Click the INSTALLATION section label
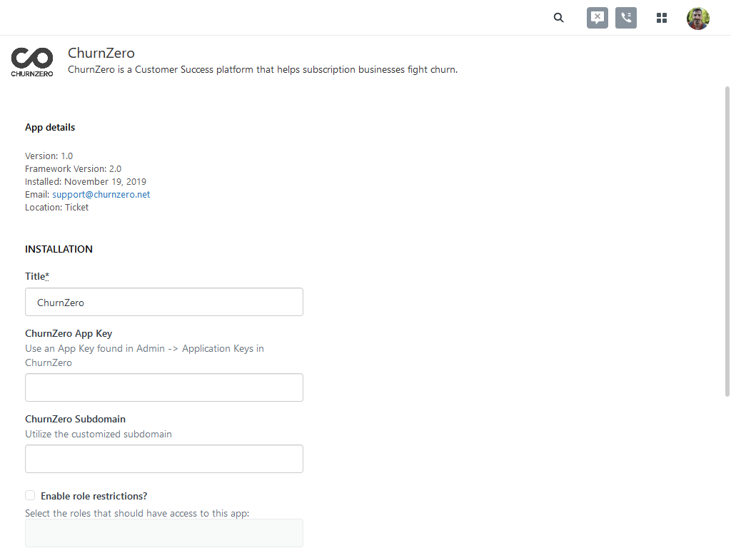This screenshot has width=731, height=548. coord(59,248)
